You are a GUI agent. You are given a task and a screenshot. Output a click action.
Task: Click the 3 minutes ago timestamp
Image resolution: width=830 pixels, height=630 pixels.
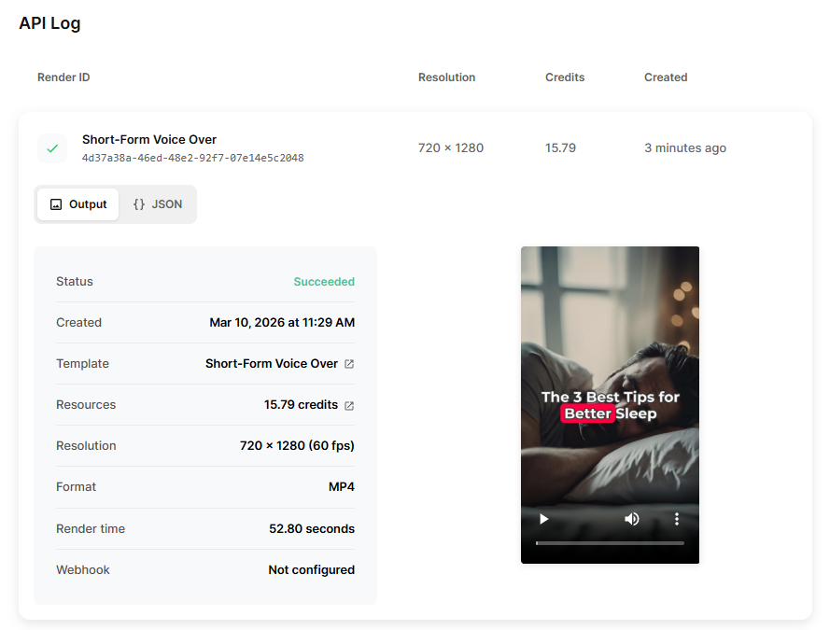coord(685,147)
